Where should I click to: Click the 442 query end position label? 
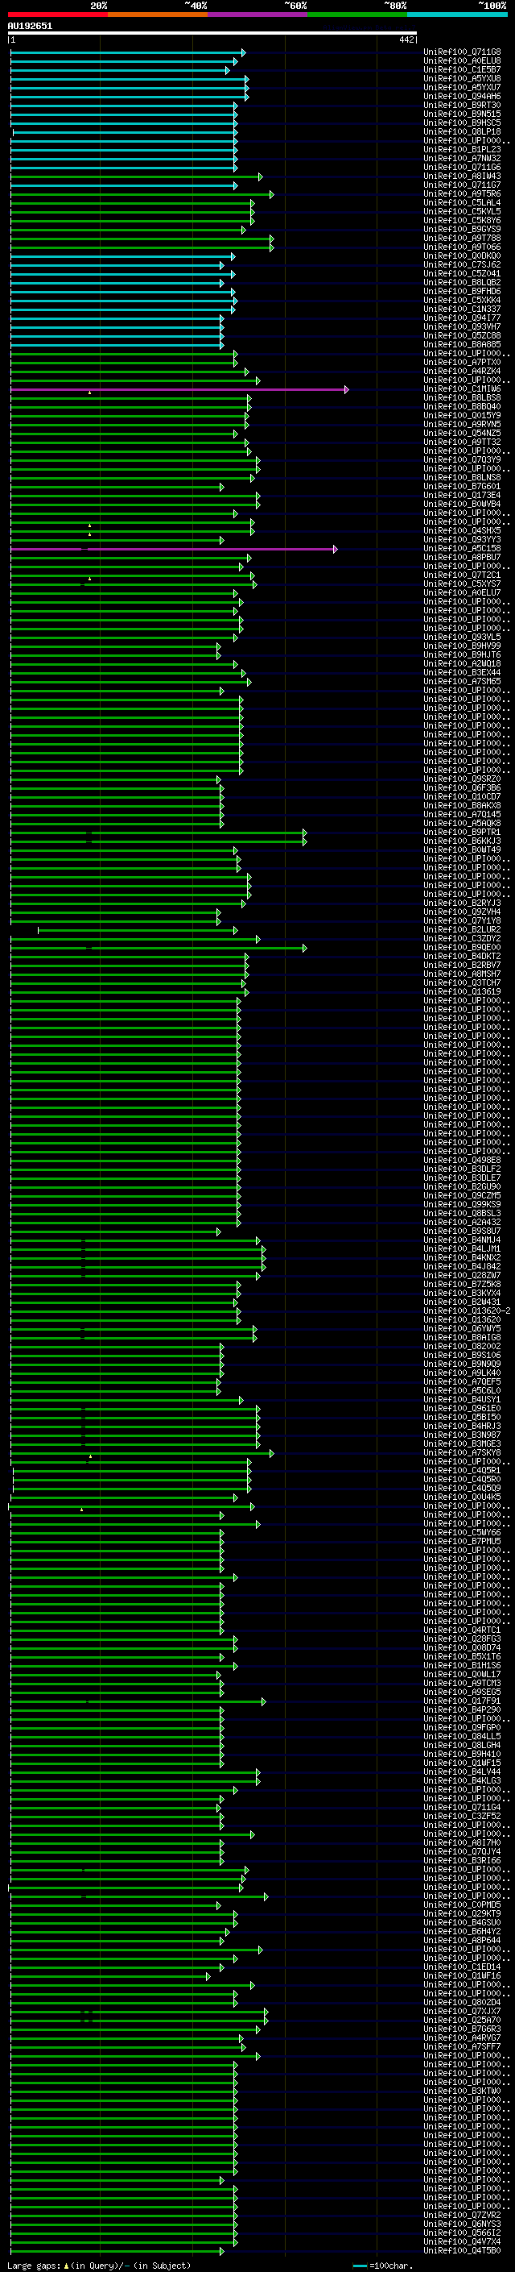pyautogui.click(x=406, y=39)
